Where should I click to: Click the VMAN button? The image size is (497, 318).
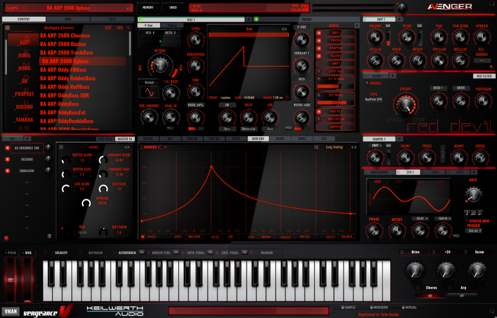[11, 311]
